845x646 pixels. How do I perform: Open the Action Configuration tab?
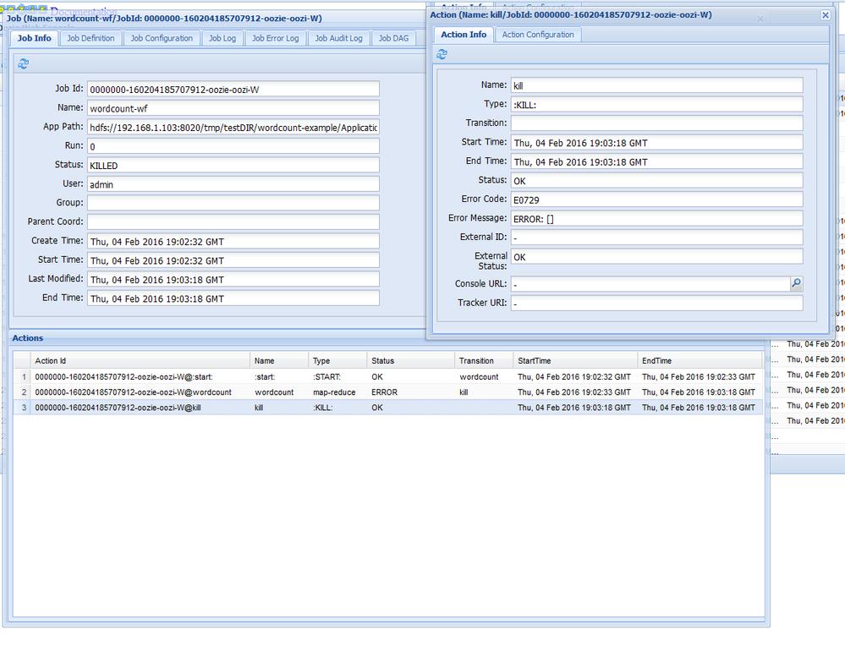538,35
